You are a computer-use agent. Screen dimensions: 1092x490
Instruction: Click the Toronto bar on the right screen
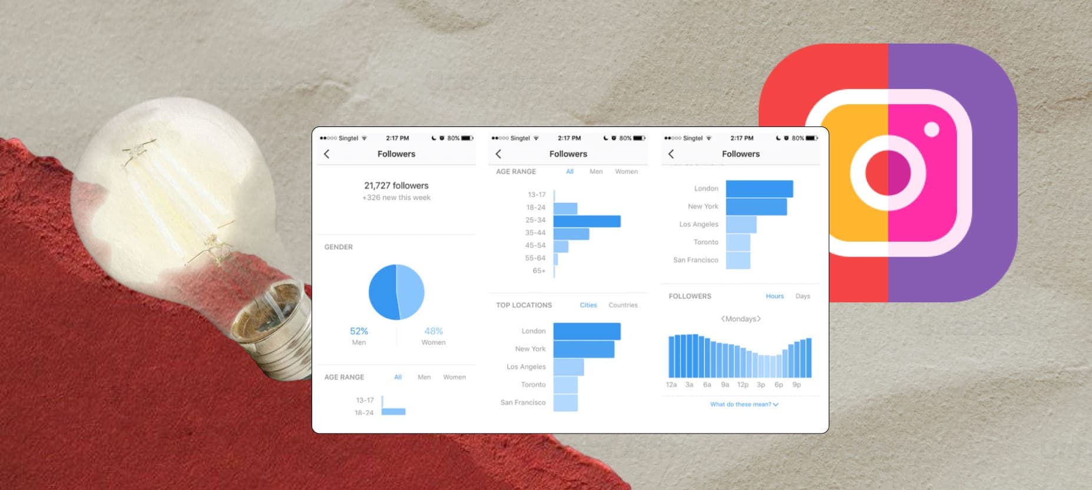click(739, 242)
